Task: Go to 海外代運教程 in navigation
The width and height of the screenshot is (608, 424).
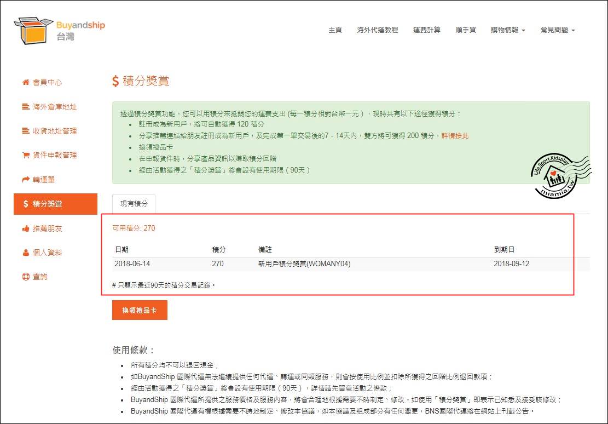Action: tap(377, 30)
